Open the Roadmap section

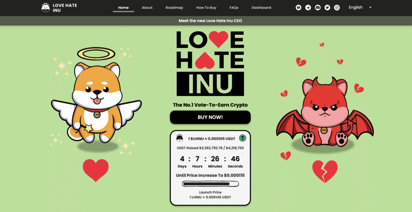[174, 8]
